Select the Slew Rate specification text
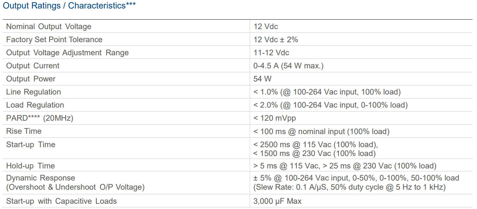The height and width of the screenshot is (209, 477). (349, 187)
